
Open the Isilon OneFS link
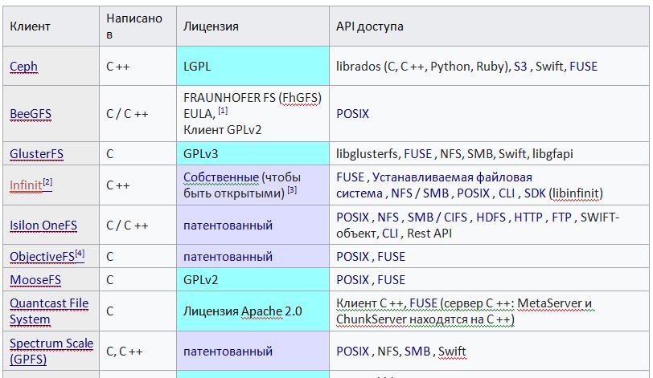pyautogui.click(x=43, y=226)
